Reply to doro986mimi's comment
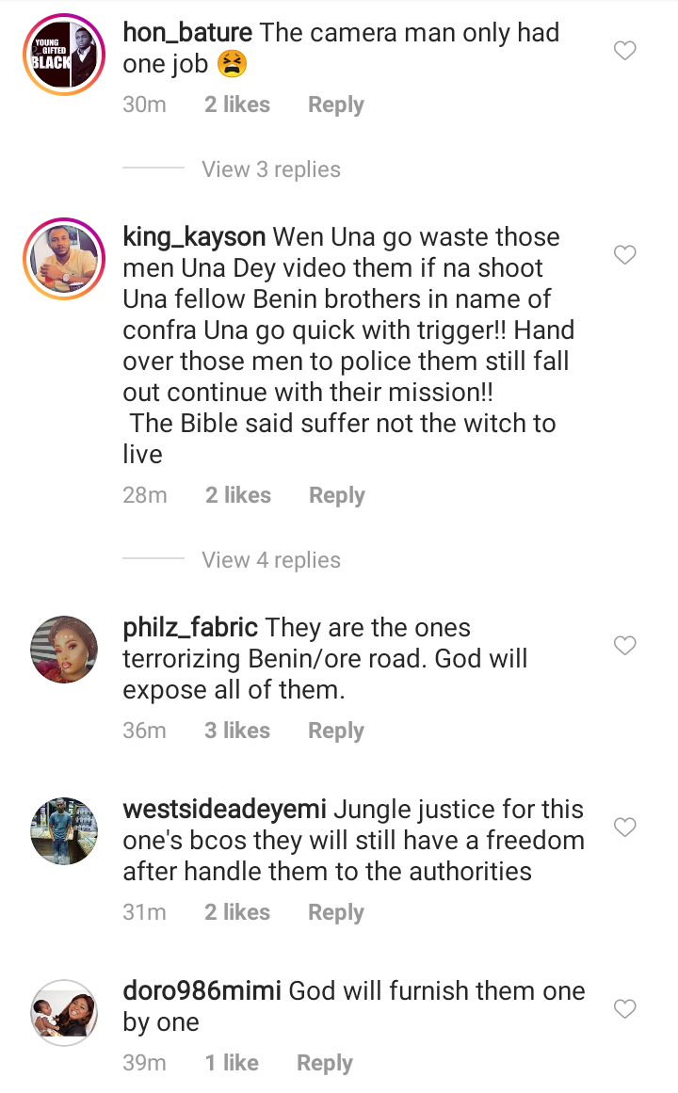Image resolution: width=678 pixels, height=1093 pixels. pos(324,1063)
